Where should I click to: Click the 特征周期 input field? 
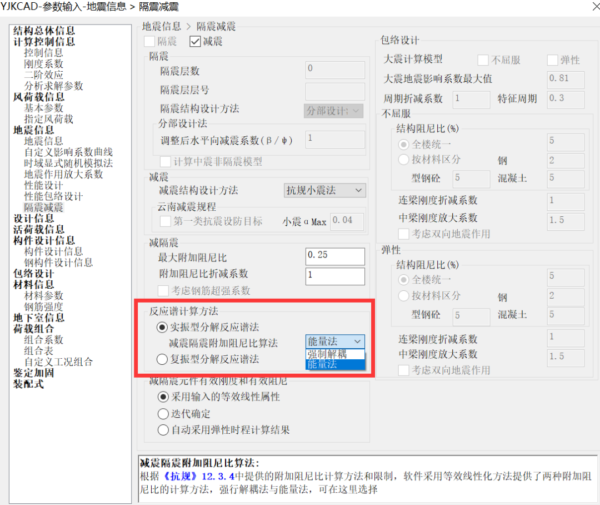[566, 100]
